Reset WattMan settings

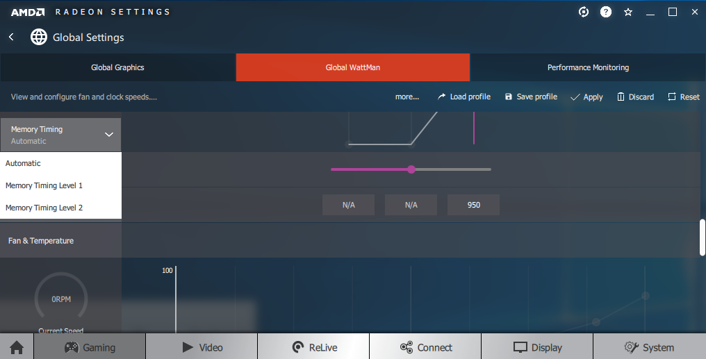tap(684, 97)
